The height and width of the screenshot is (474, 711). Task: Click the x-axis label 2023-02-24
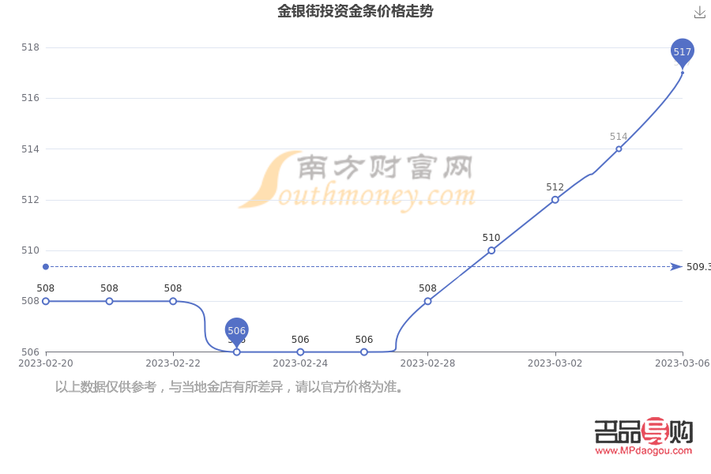click(x=300, y=363)
